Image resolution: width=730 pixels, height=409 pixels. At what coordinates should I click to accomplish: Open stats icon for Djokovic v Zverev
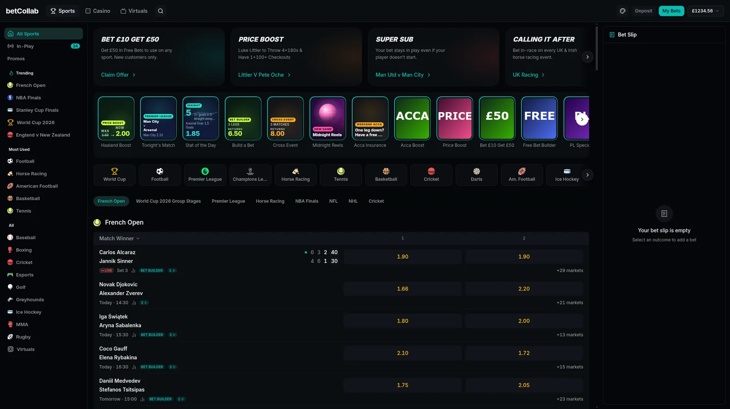pyautogui.click(x=134, y=303)
